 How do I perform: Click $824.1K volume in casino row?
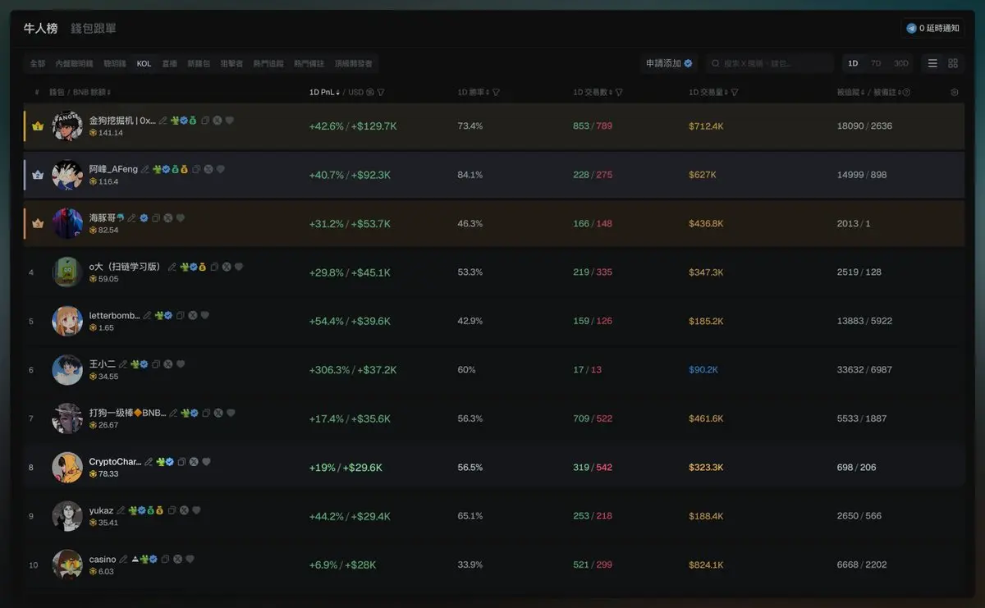click(x=706, y=565)
